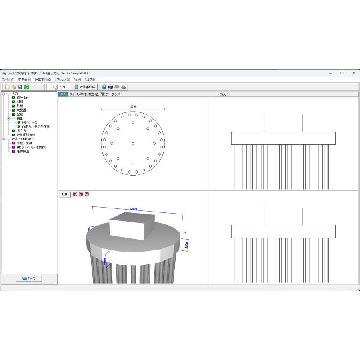Screen dimensions: 360x360
Task: Click the red front-face cube view icon
Action: pos(75,194)
